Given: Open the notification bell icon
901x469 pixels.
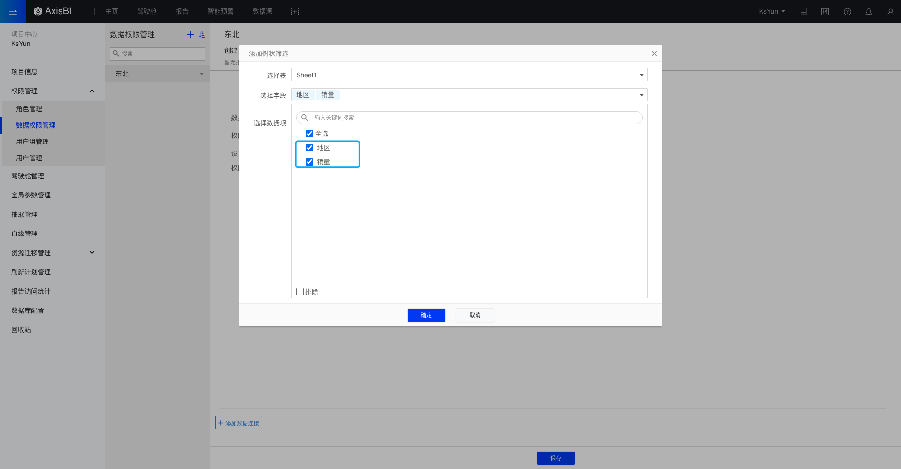Looking at the screenshot, I should 869,12.
